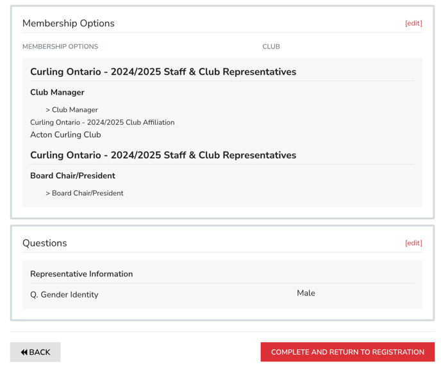Select the bold Board Chair/President heading
441x371 pixels.
click(72, 175)
